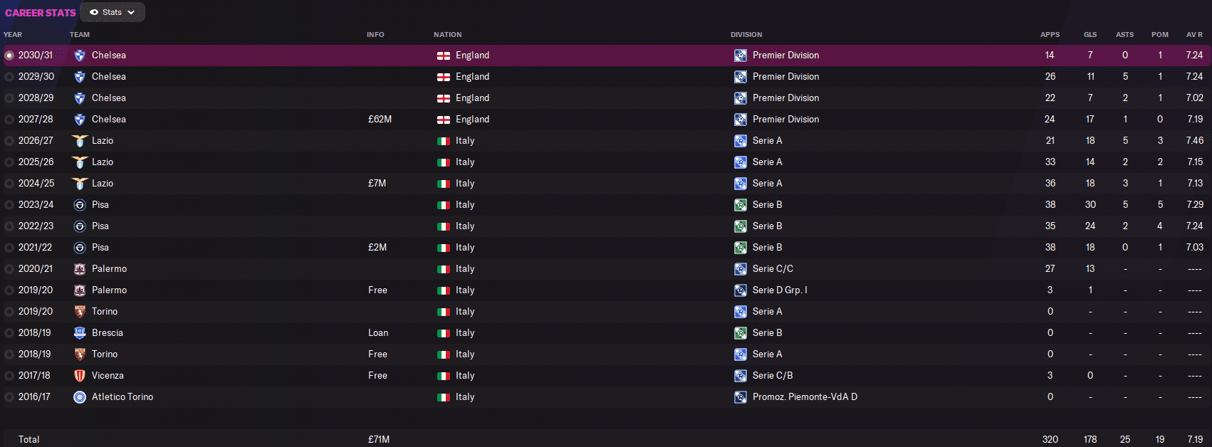Image resolution: width=1212 pixels, height=447 pixels.
Task: Select the 2030/31 season radio button
Action: point(9,56)
